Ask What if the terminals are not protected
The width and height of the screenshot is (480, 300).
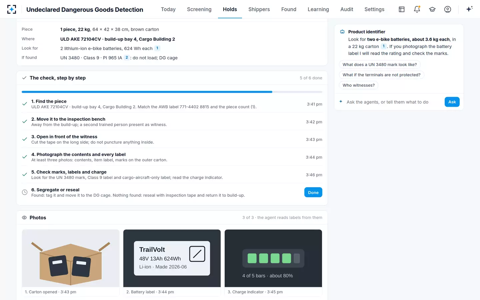[382, 75]
